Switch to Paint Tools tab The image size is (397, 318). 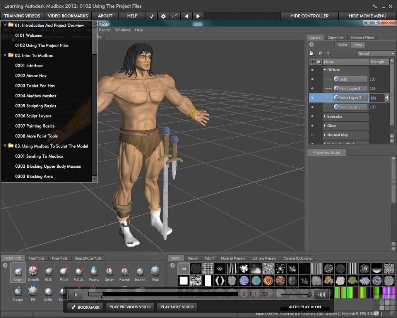(36, 258)
